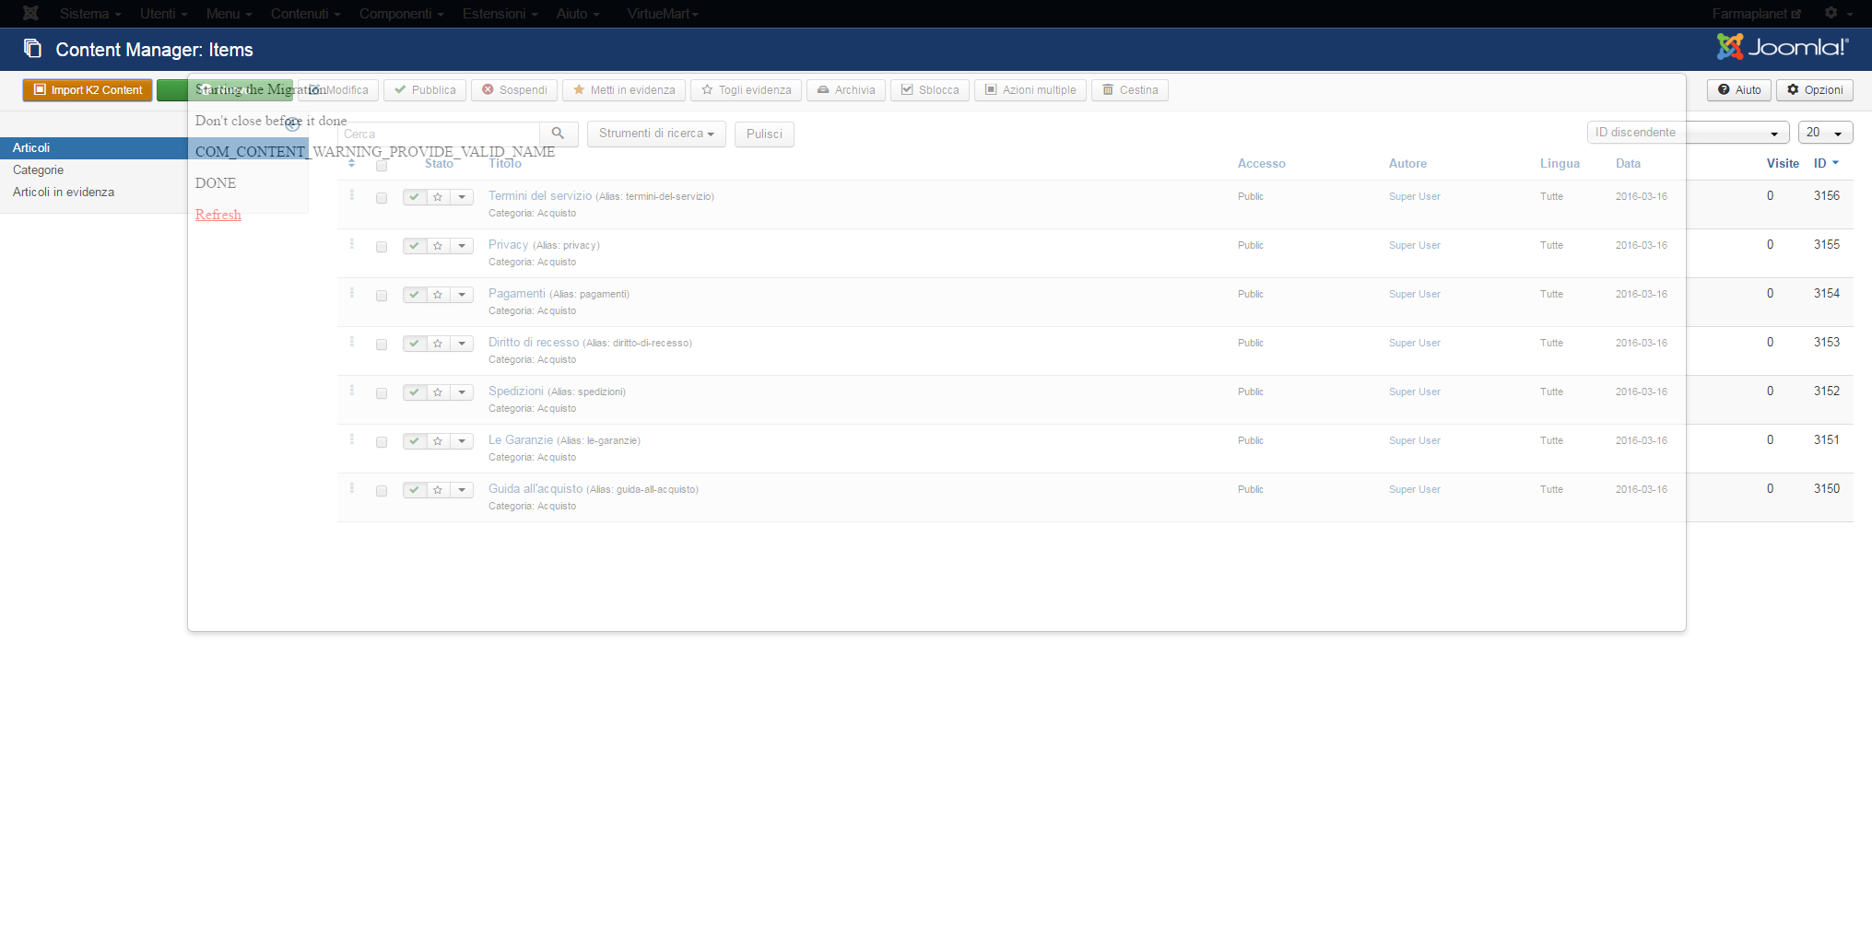Click the Archivia toolbar button
The image size is (1872, 935).
(x=846, y=90)
